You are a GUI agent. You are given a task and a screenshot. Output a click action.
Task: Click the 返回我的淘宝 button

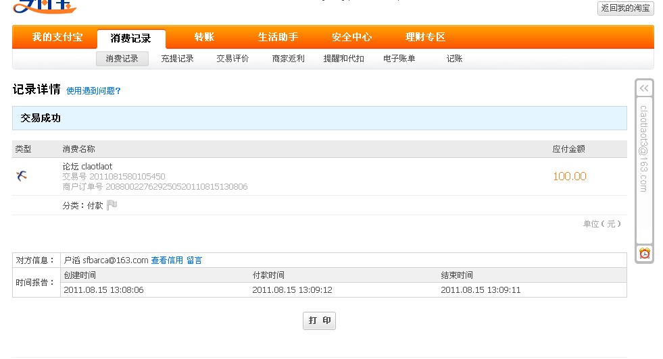tap(625, 8)
